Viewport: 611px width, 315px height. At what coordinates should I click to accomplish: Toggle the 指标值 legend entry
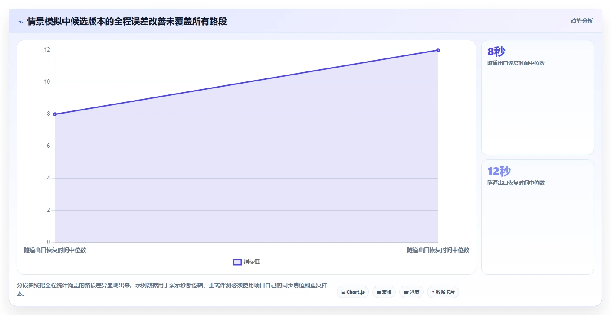(246, 262)
